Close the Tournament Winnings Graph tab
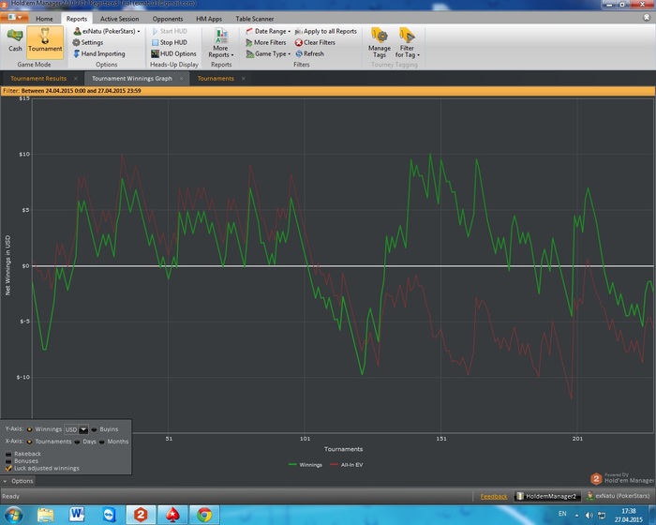 pyautogui.click(x=181, y=79)
